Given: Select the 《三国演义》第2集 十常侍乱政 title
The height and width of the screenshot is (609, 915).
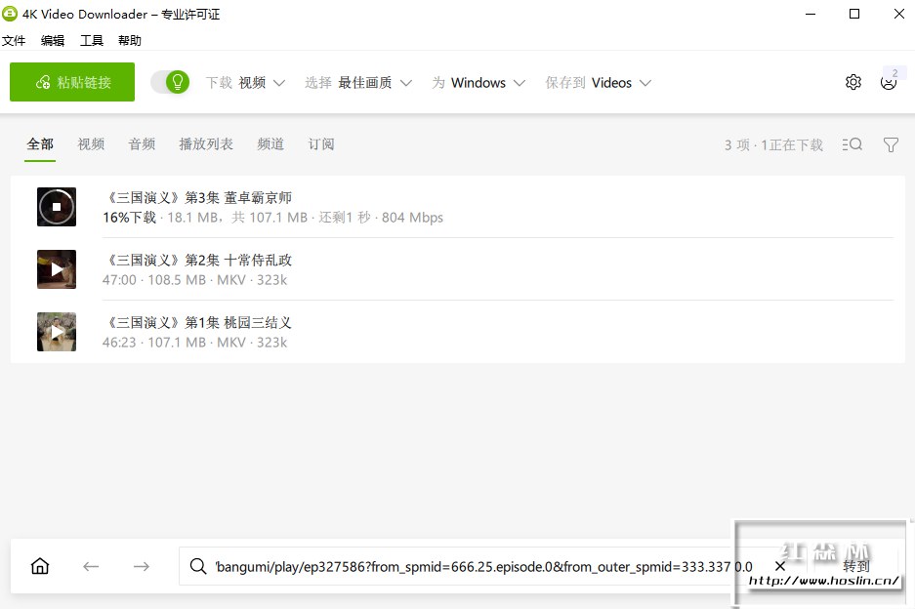Looking at the screenshot, I should [197, 261].
